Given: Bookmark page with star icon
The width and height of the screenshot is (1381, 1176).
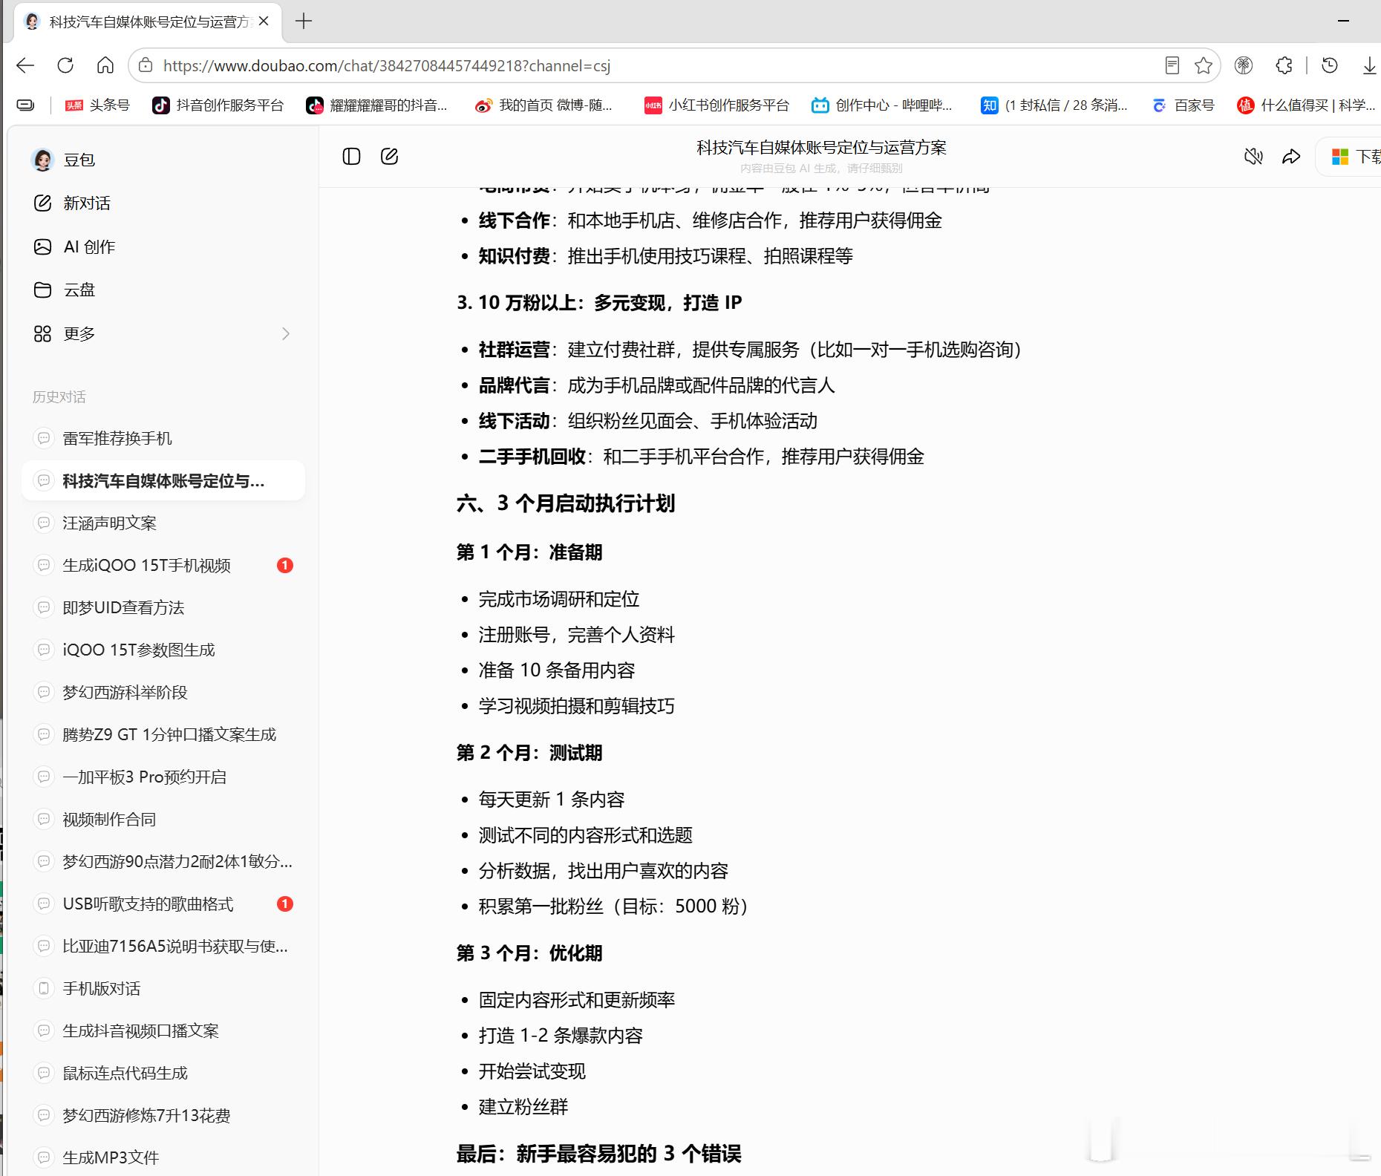Looking at the screenshot, I should pos(1204,65).
